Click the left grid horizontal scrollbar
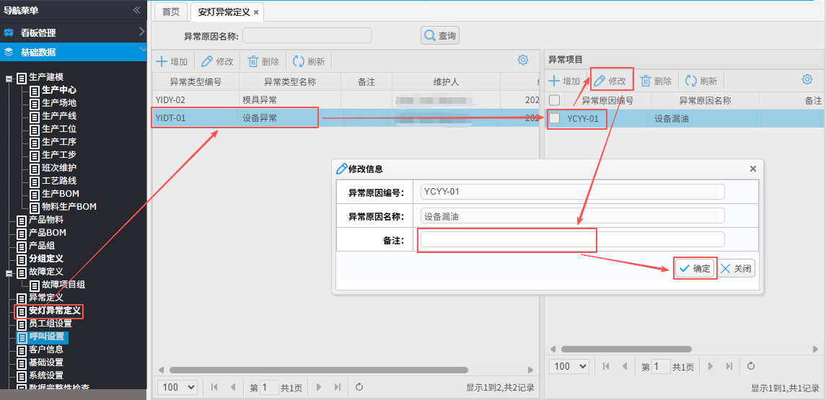The image size is (826, 400). pos(317,370)
